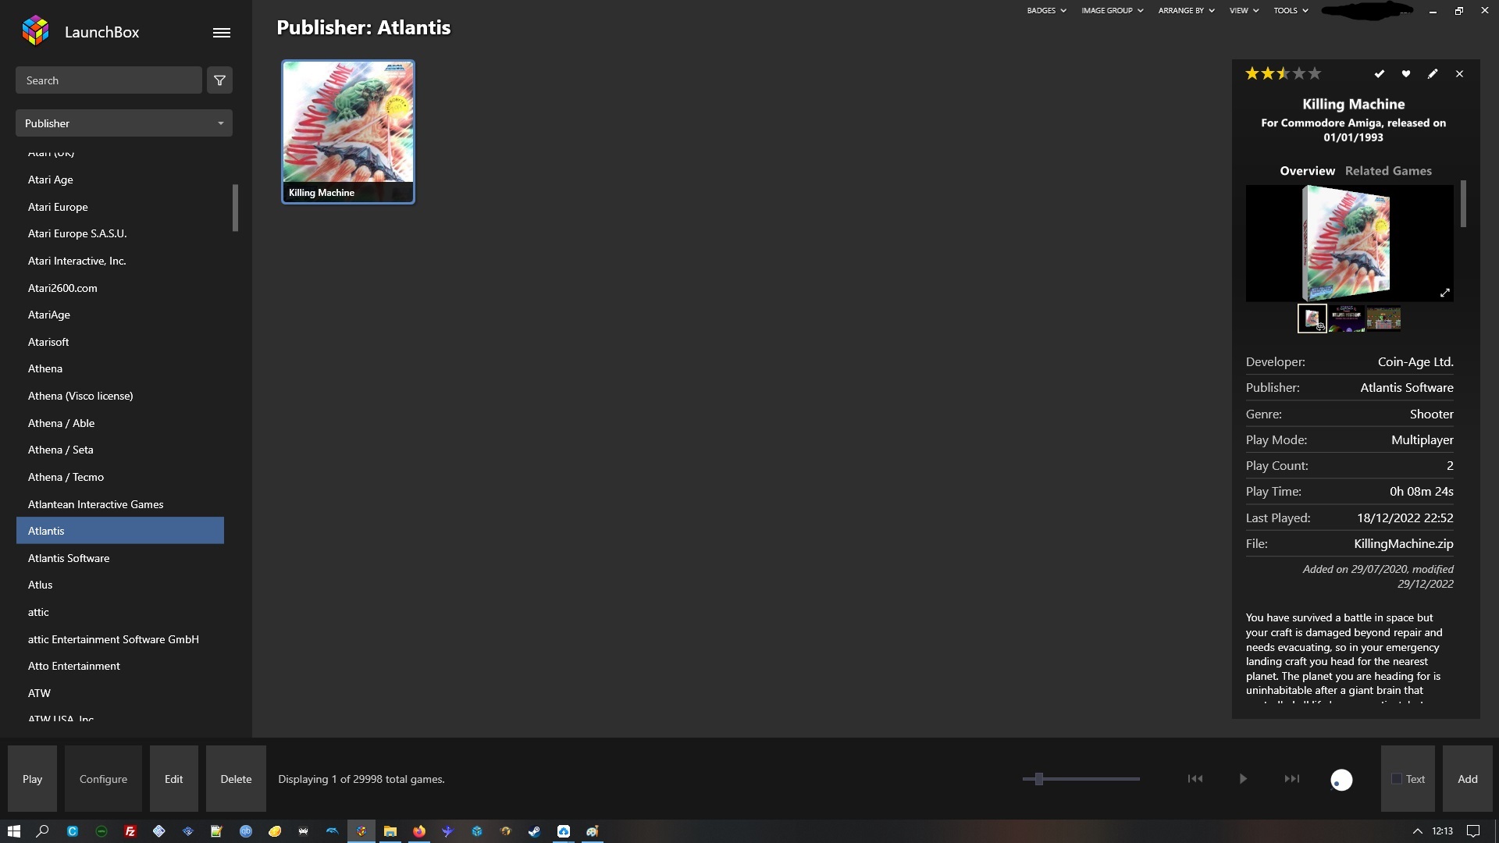Open the search filter options
Image resolution: width=1499 pixels, height=843 pixels.
pos(219,80)
